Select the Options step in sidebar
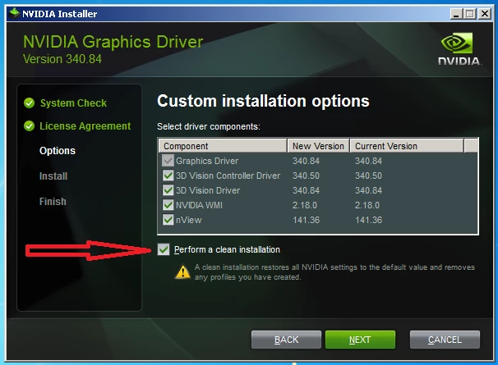The width and height of the screenshot is (498, 365). click(x=58, y=151)
